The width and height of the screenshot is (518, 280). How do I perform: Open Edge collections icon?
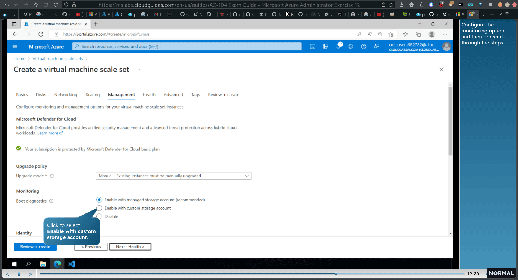418,34
